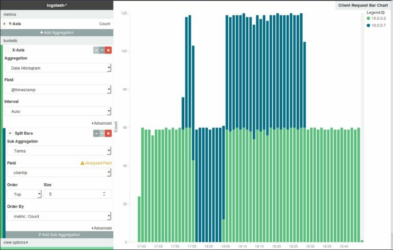
Task: Open the Terms sub aggregation dropdown
Action: 59,151
